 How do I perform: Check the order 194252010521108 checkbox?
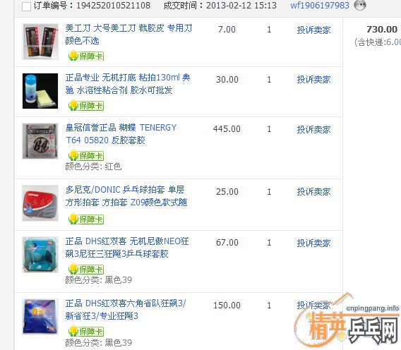[26, 6]
